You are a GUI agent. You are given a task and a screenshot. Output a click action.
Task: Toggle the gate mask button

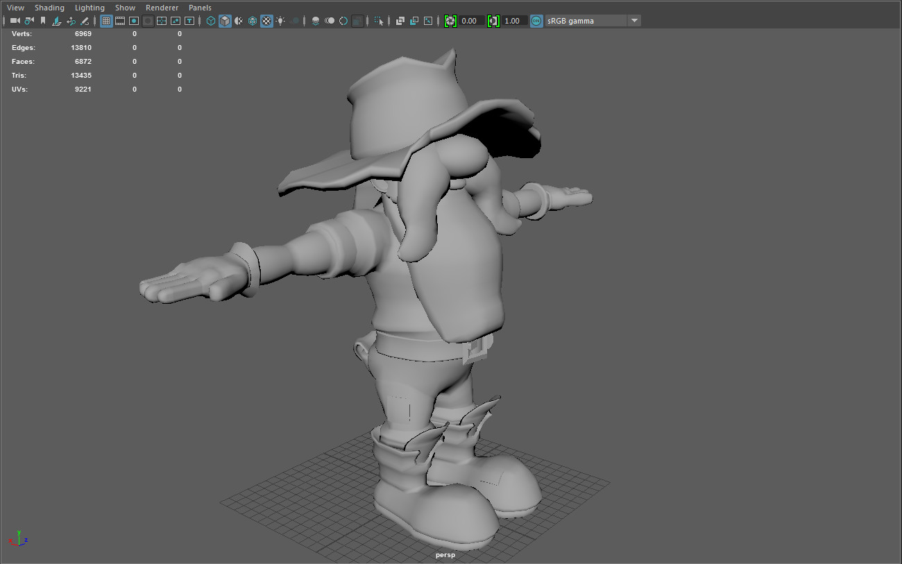[148, 21]
